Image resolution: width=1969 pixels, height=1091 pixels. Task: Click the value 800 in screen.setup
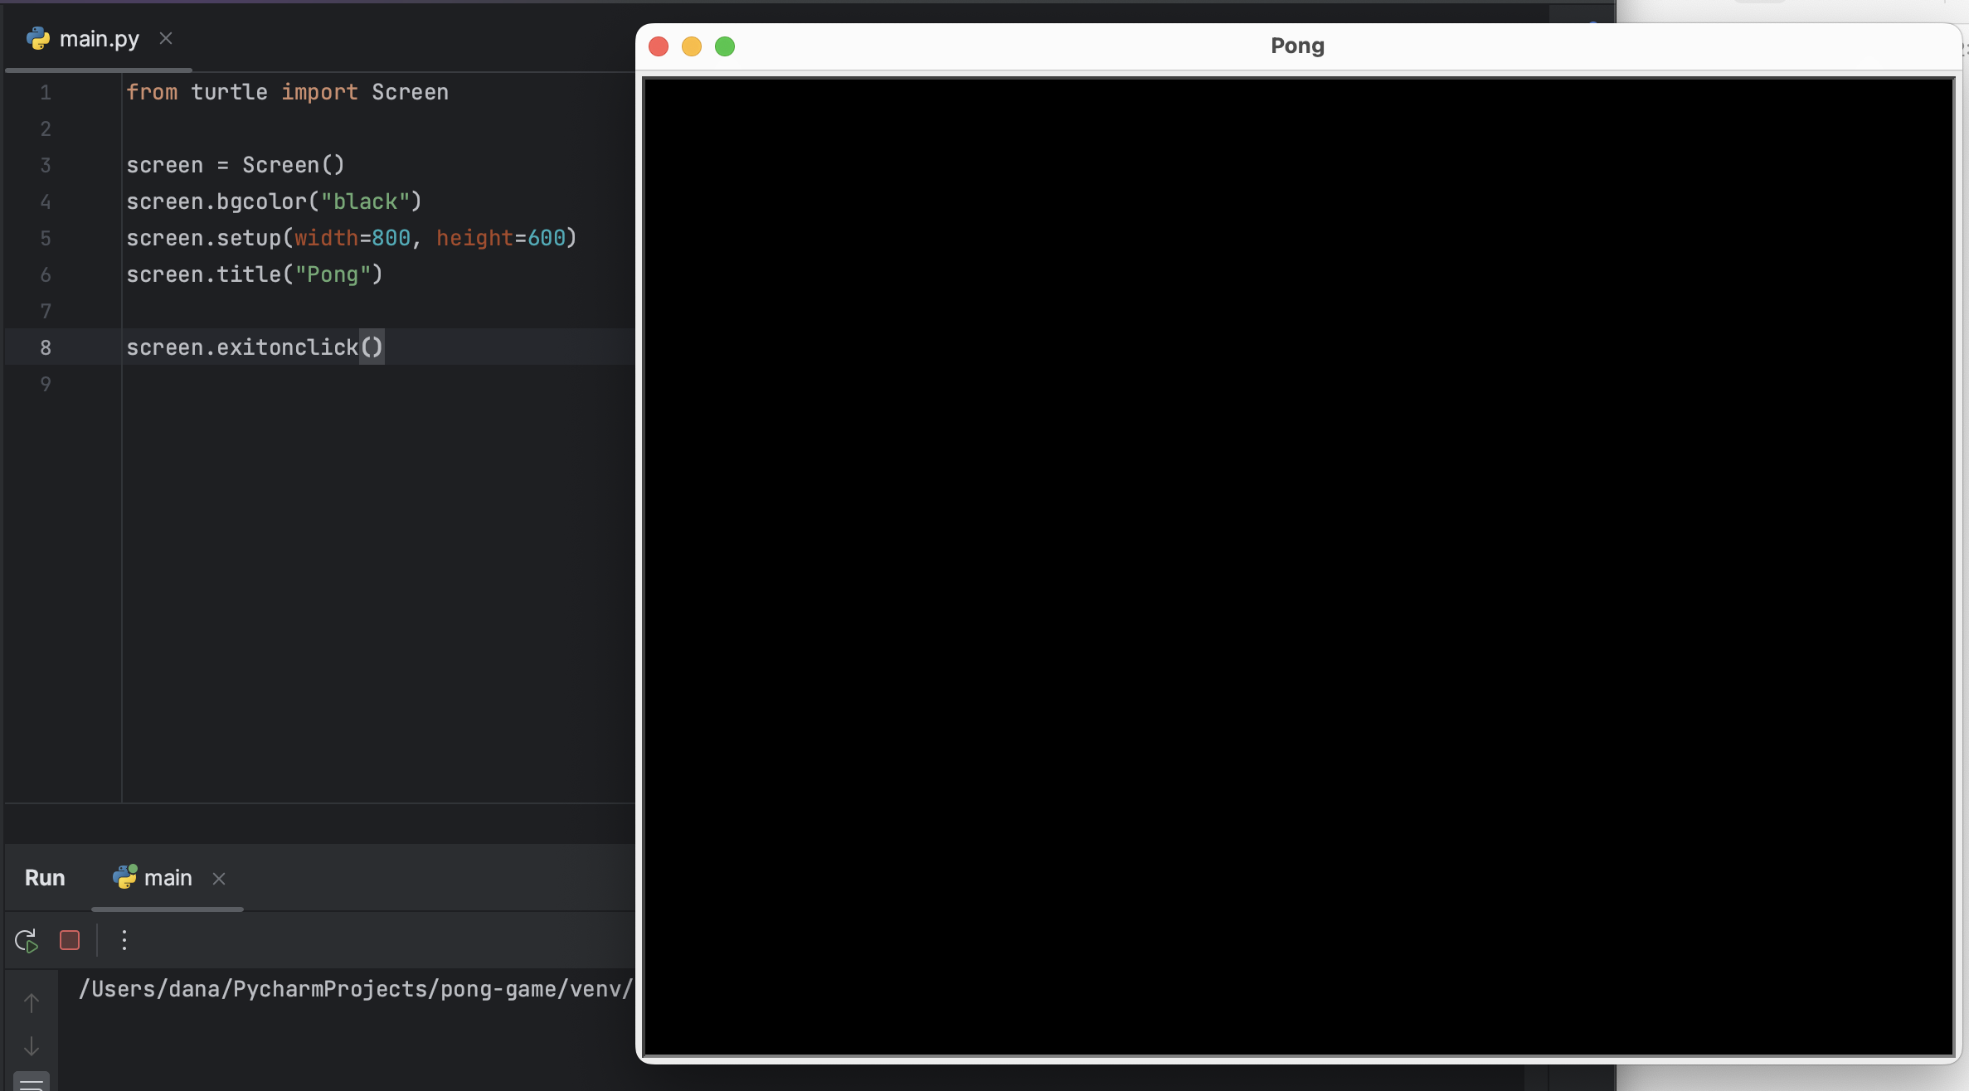coord(391,238)
